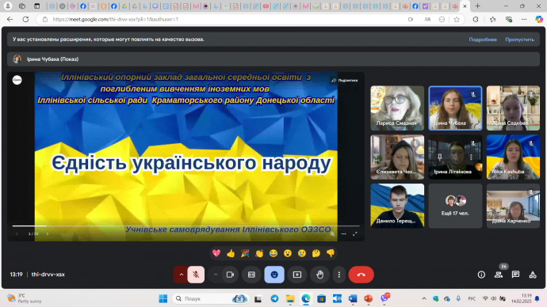Screen dimensions: 547x307
Task: Click the Подробнее link in the banner
Action: (x=483, y=40)
